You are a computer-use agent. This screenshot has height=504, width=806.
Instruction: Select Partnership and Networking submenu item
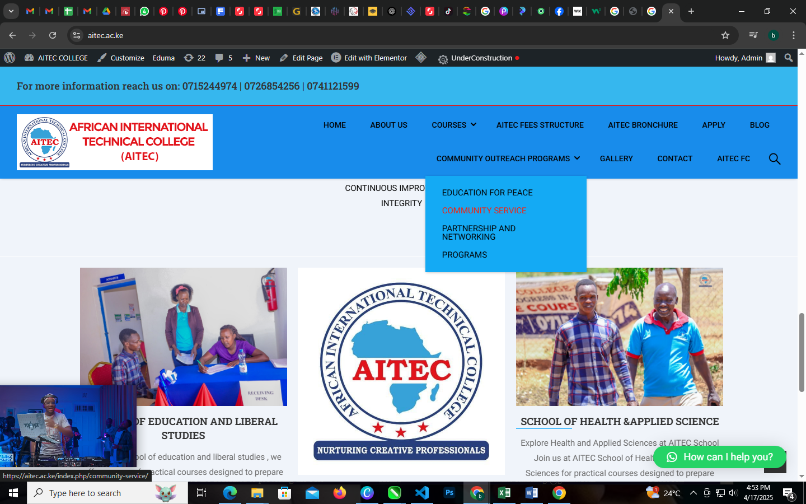click(x=479, y=232)
